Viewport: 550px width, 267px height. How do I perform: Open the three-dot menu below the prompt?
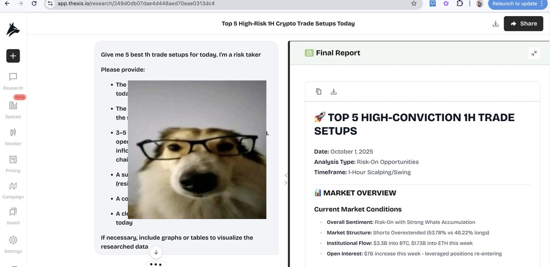(x=156, y=263)
